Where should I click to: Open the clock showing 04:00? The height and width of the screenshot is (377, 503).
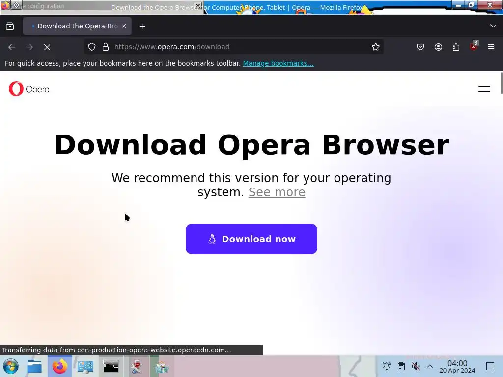(x=457, y=366)
